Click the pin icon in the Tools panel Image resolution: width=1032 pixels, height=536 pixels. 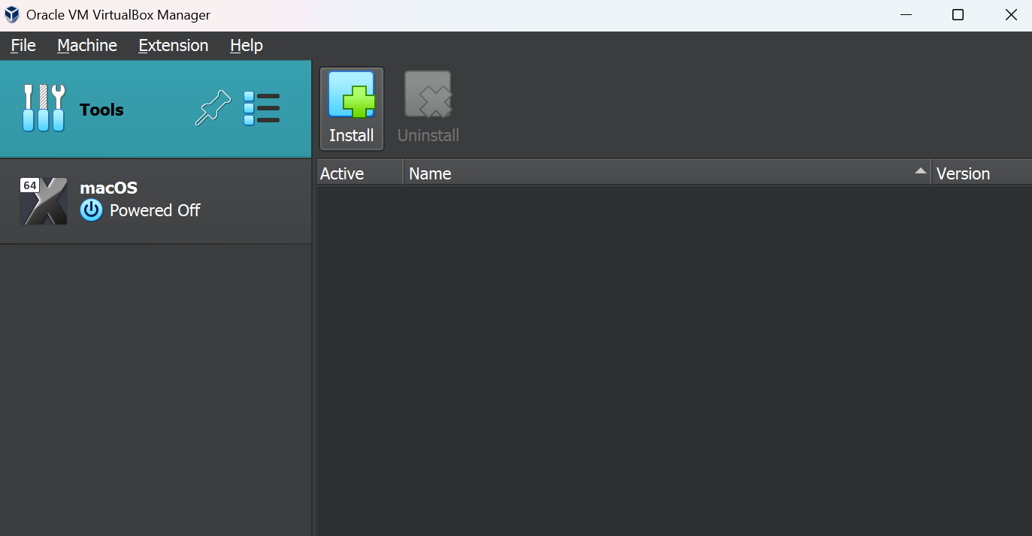point(212,108)
